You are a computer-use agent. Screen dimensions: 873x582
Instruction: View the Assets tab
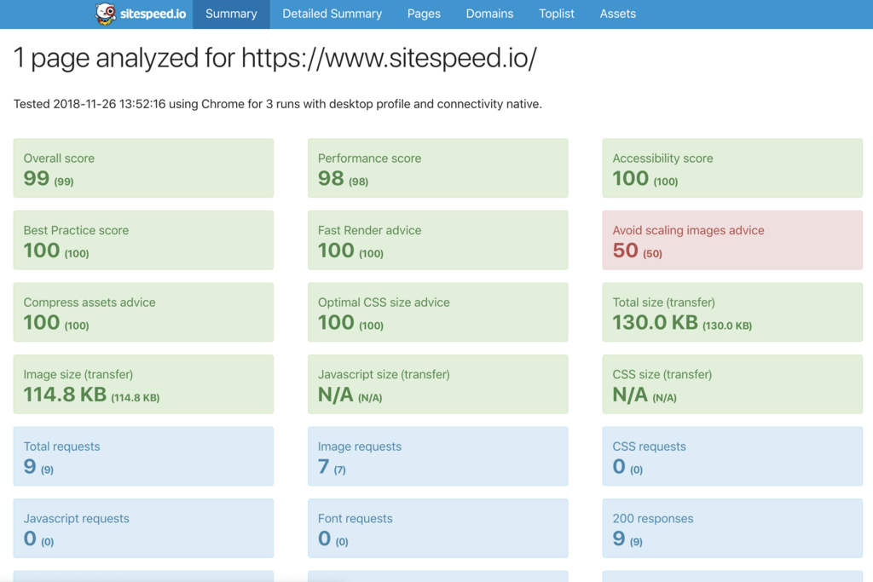pyautogui.click(x=617, y=14)
